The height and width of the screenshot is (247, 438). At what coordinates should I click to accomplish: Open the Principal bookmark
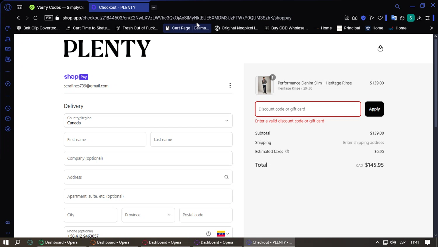348,28
